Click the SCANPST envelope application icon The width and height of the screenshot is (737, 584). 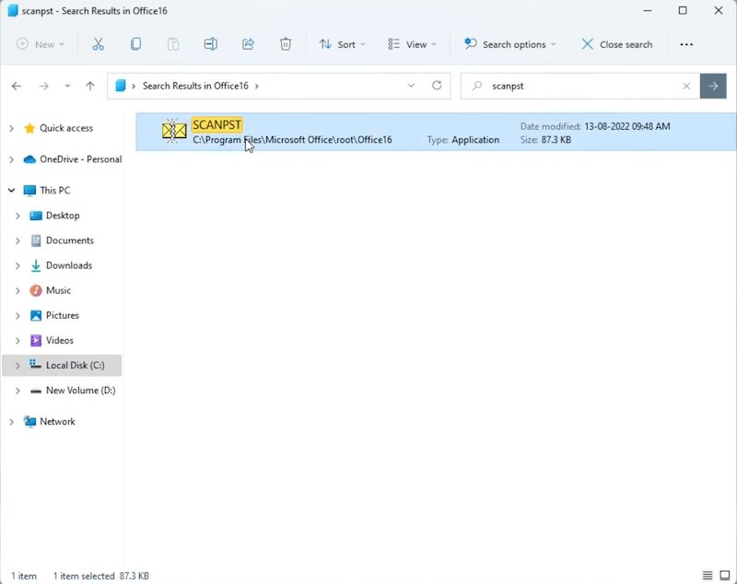pos(174,131)
